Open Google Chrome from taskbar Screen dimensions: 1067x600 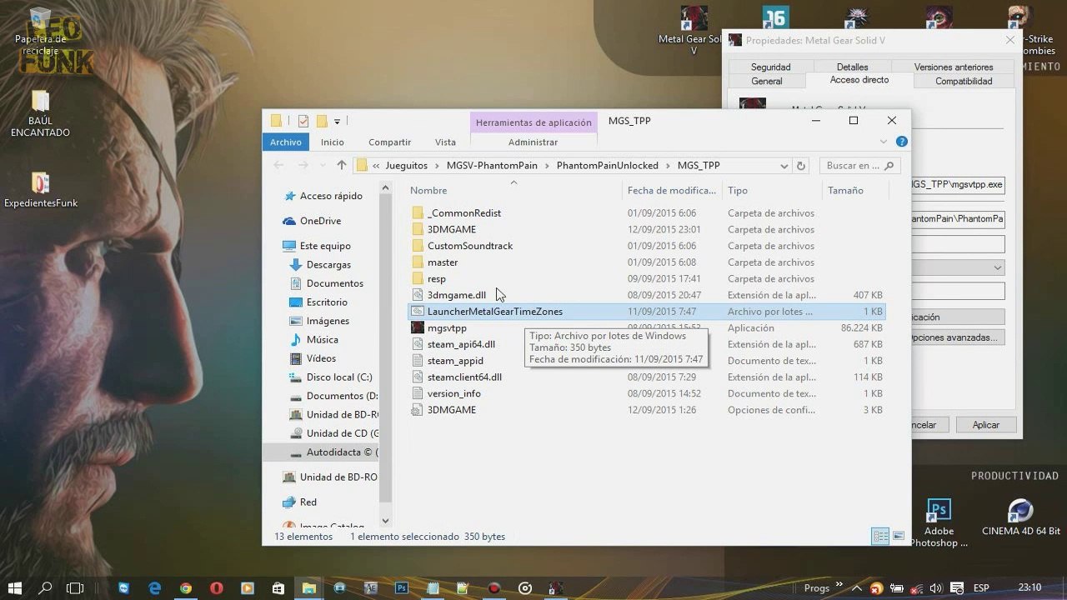(185, 587)
